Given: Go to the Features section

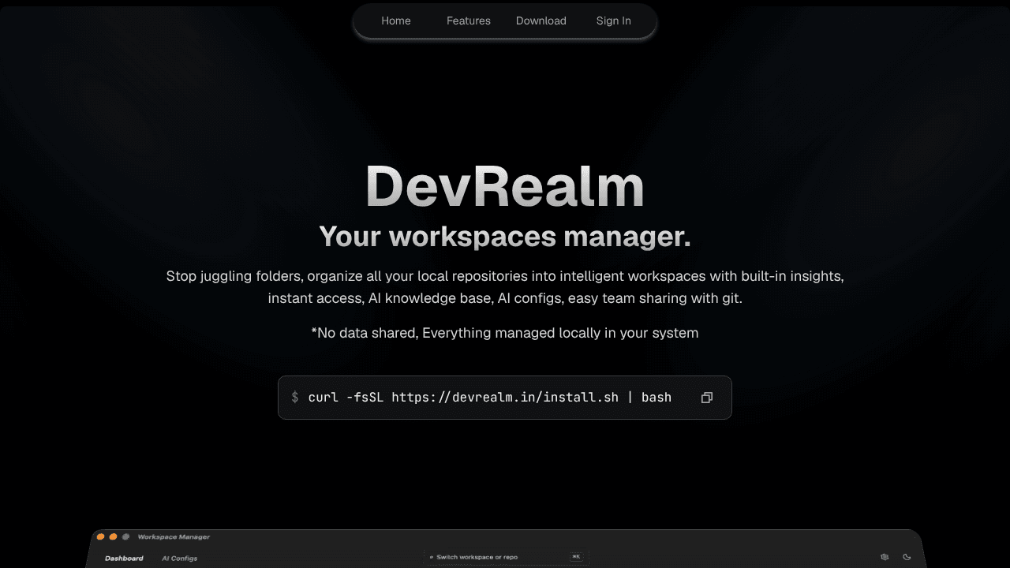Looking at the screenshot, I should tap(468, 21).
